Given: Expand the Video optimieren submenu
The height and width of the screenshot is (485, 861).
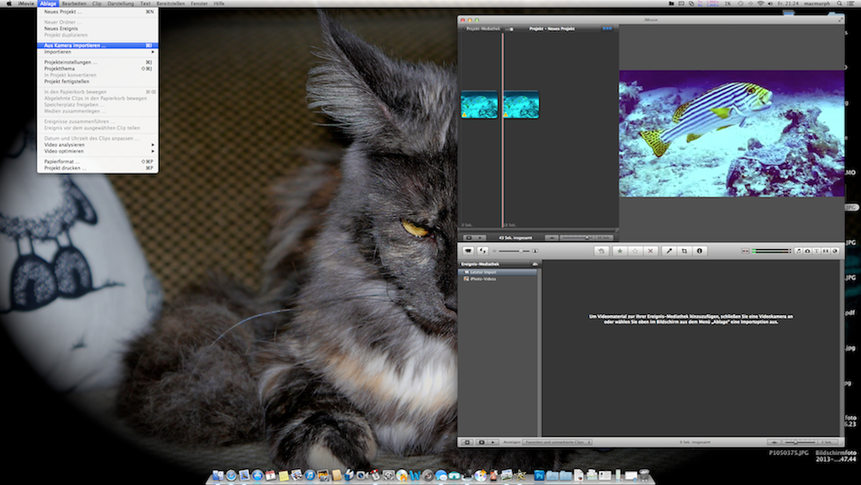Looking at the screenshot, I should click(97, 151).
